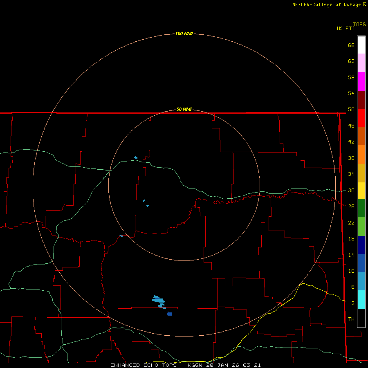Click the light pink legend color band
Screen dimensions: 368x368
coord(361,63)
